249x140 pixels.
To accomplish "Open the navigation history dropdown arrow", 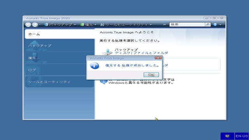I will pos(40,25).
